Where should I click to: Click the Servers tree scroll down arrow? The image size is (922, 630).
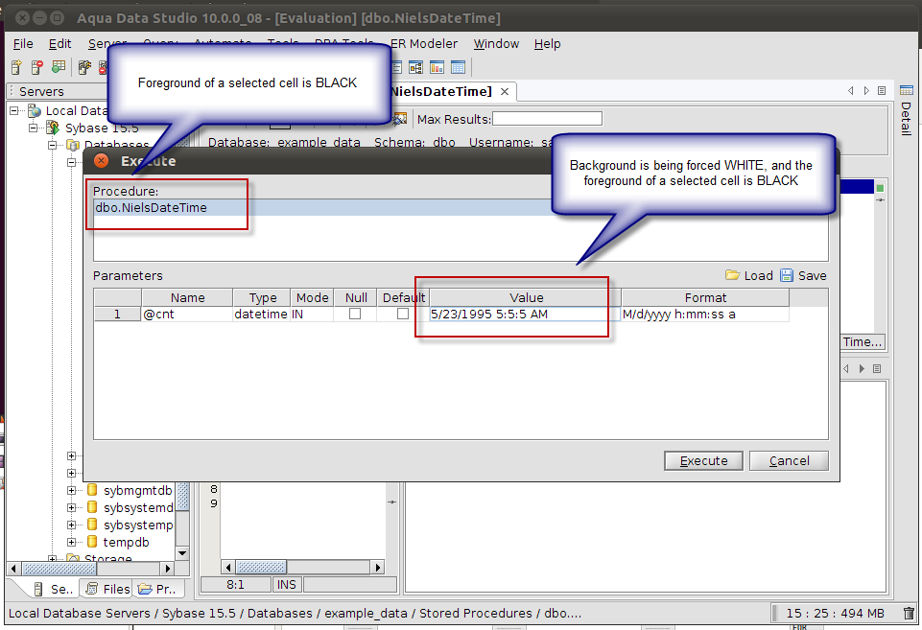click(x=182, y=553)
